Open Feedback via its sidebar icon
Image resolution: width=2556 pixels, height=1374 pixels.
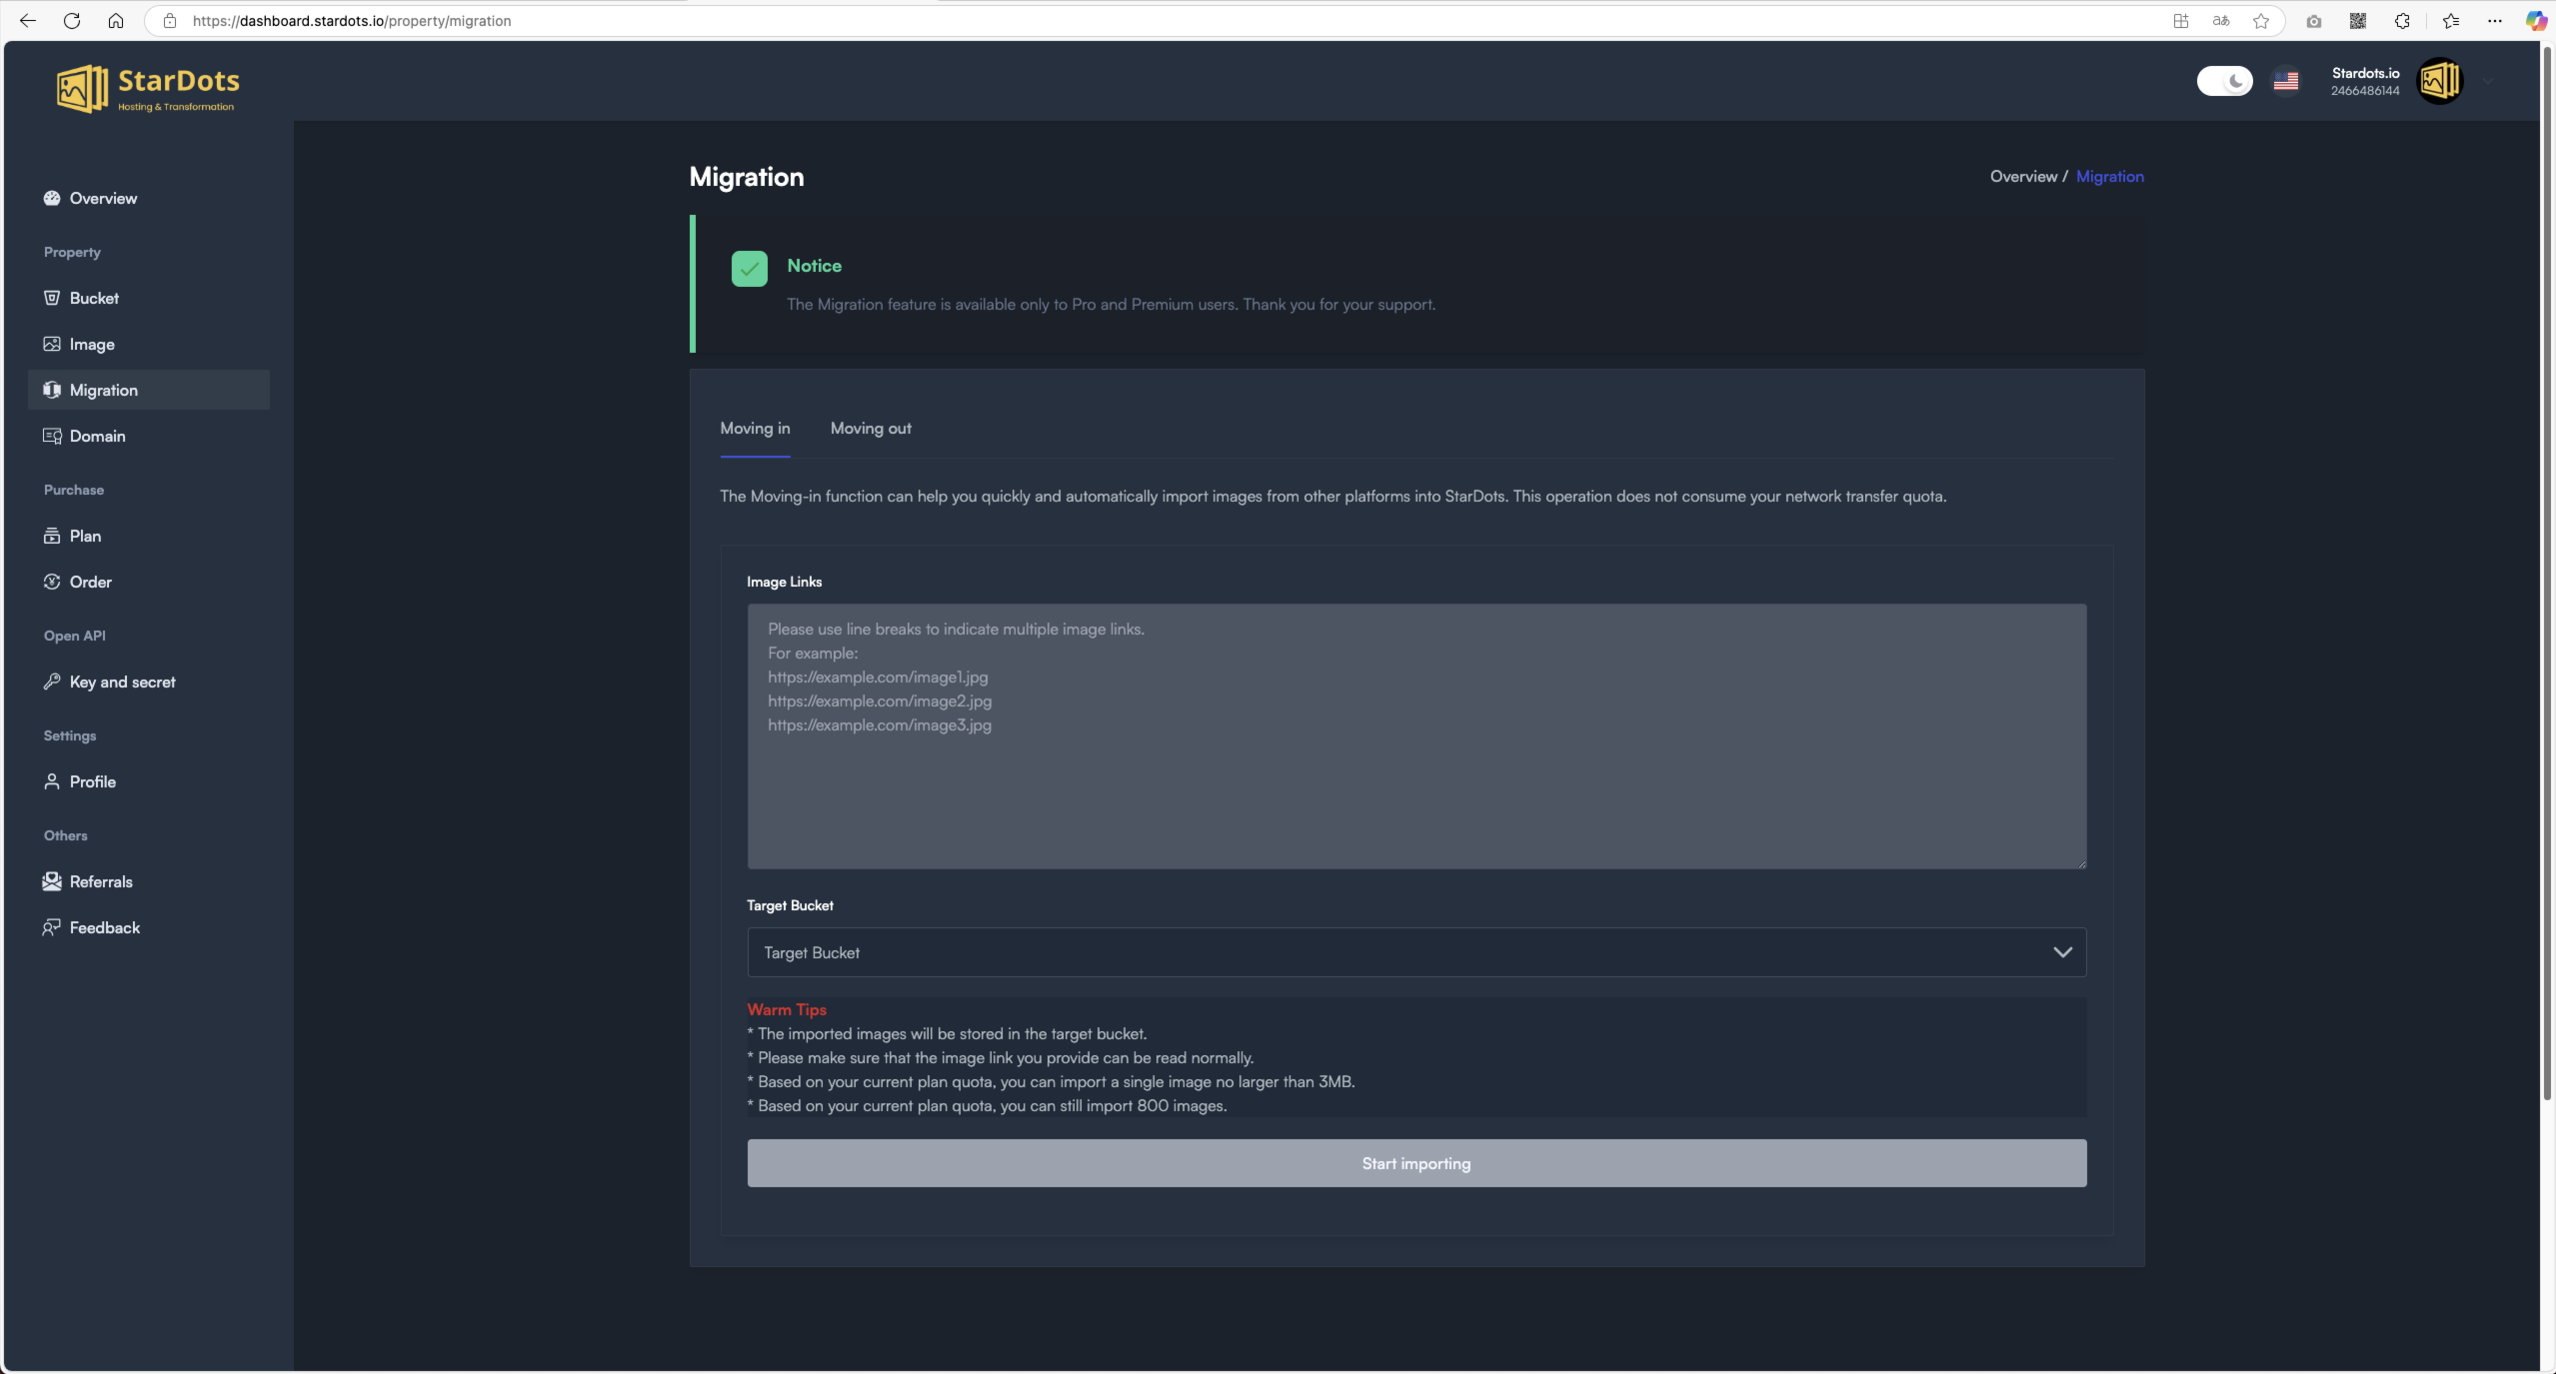(52, 927)
